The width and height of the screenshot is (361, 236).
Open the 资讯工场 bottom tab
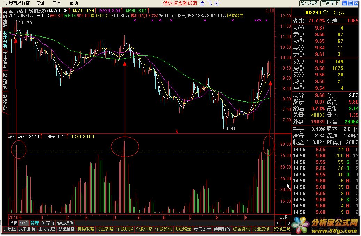pyautogui.click(x=282, y=229)
